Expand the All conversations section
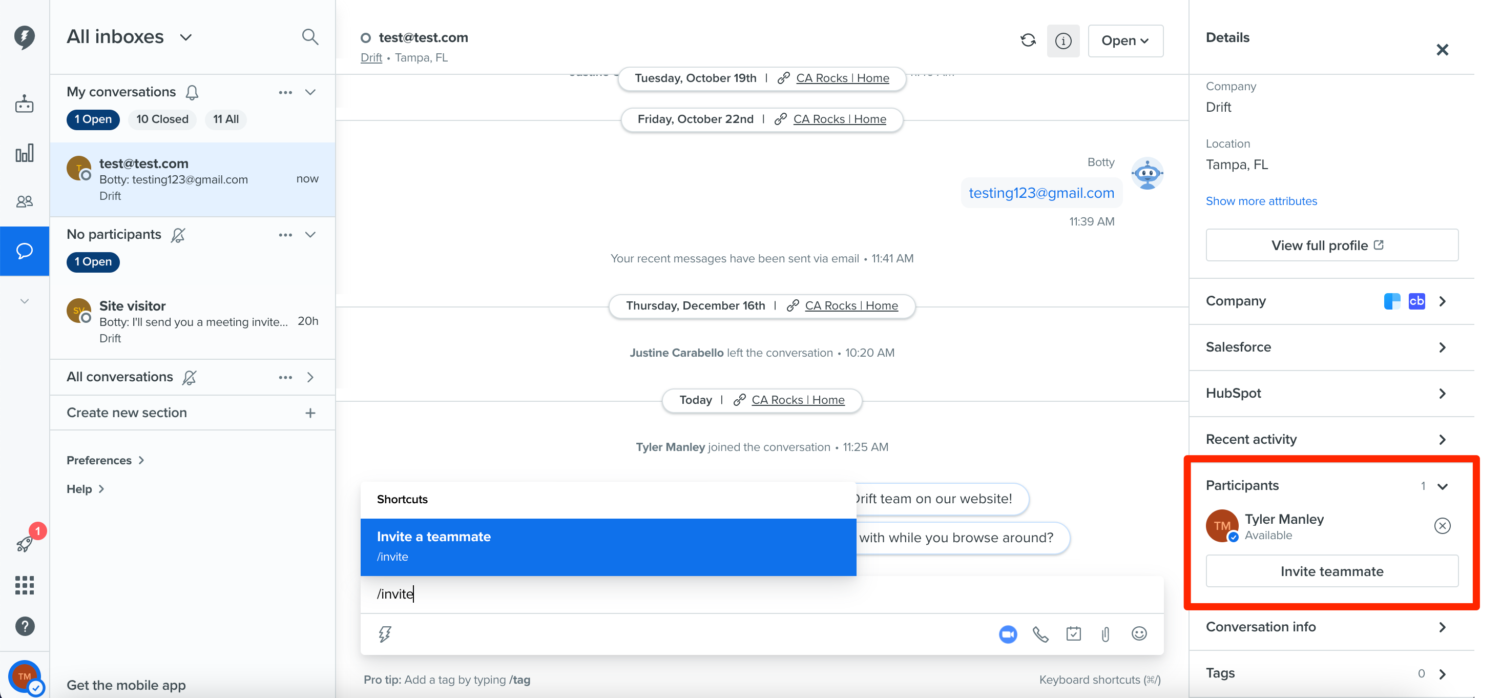 coord(310,377)
